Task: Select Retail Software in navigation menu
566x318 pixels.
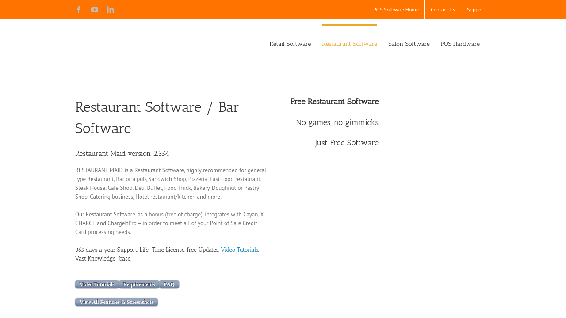Action: pyautogui.click(x=290, y=44)
